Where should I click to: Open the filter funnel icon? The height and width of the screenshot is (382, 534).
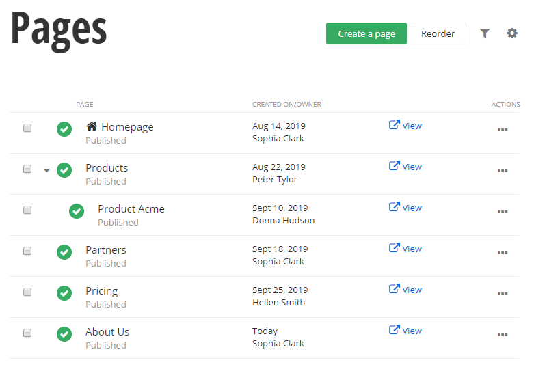485,33
